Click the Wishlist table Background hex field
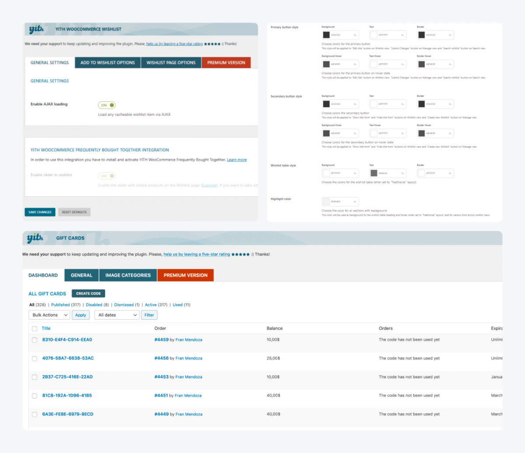The image size is (525, 453). point(341,173)
